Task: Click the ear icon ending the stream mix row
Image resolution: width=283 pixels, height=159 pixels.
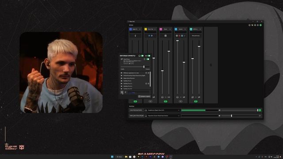Action: pos(260,116)
